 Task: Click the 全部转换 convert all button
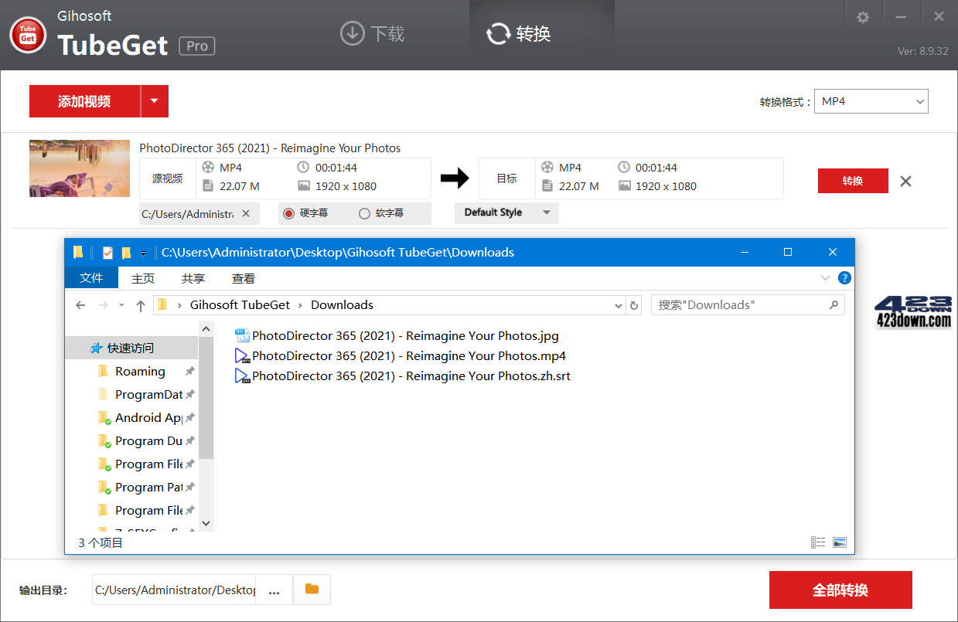(840, 590)
